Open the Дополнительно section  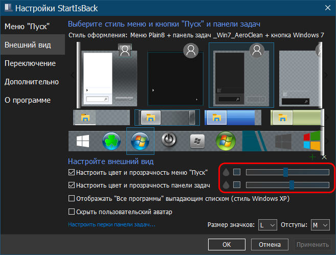33,82
